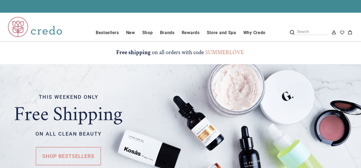Click the Credo rose logo icon
The width and height of the screenshot is (361, 168).
pyautogui.click(x=18, y=27)
